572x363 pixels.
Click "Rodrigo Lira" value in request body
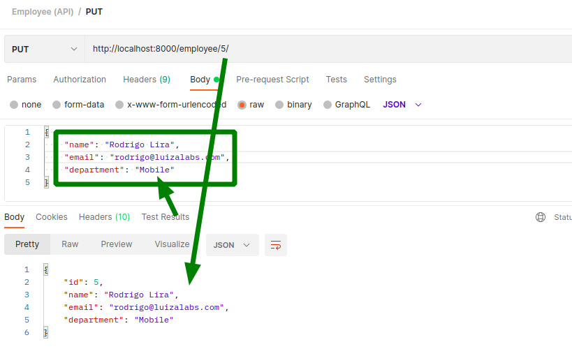[x=140, y=145]
